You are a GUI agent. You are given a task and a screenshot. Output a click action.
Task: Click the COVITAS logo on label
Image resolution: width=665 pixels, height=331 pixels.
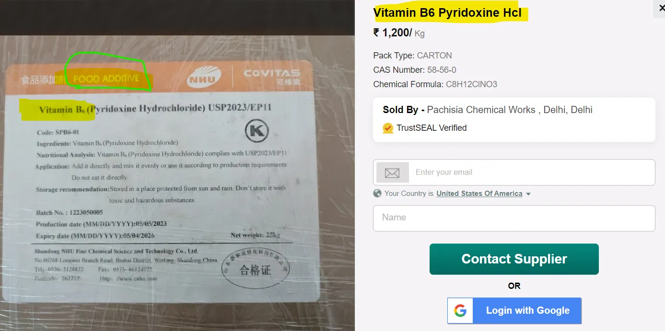click(272, 76)
